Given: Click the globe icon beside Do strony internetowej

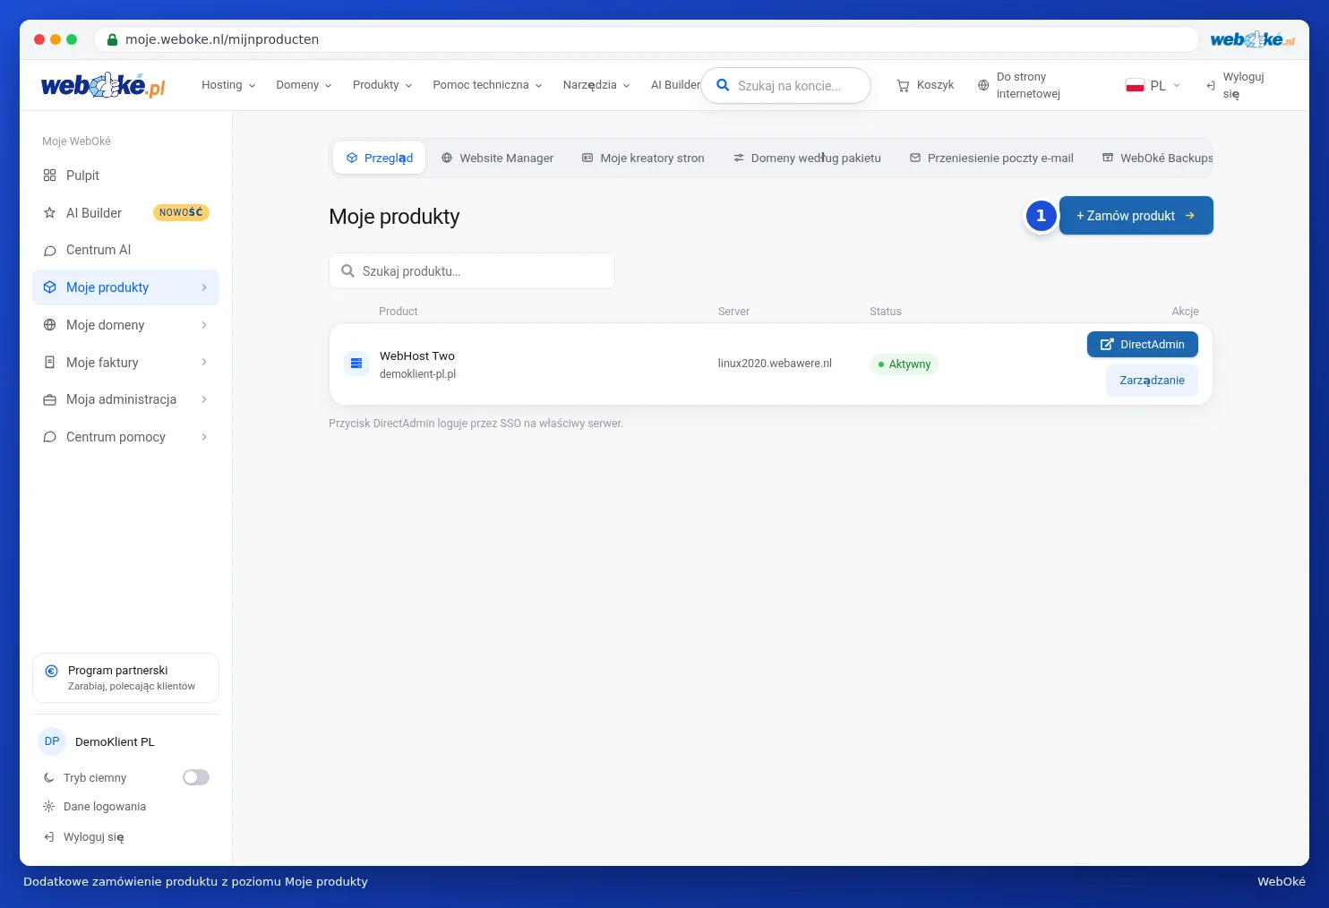Looking at the screenshot, I should pyautogui.click(x=983, y=86).
